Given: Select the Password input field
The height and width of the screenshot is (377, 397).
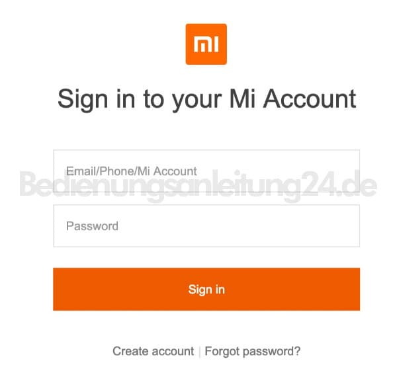Looking at the screenshot, I should 206,226.
